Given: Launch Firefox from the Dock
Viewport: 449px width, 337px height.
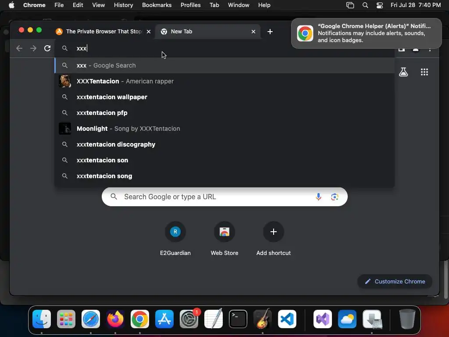Looking at the screenshot, I should (x=115, y=319).
